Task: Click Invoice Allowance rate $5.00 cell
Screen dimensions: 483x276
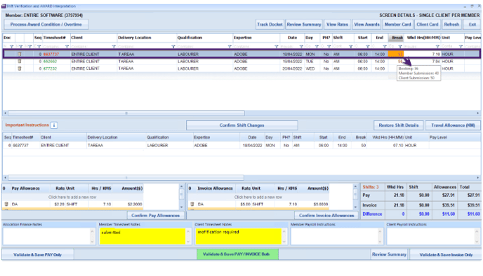Action: [246, 204]
